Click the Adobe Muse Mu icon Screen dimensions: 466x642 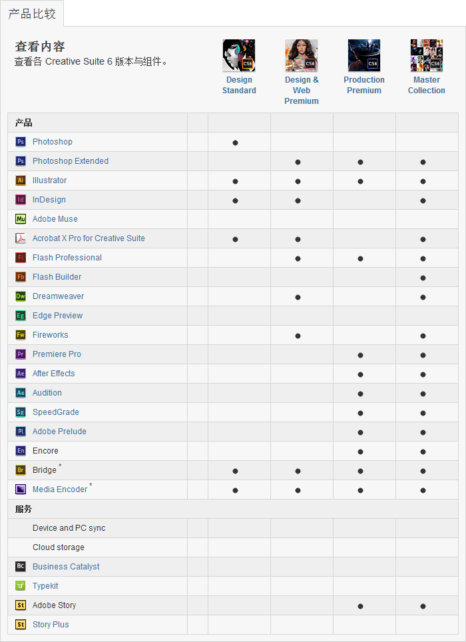(x=21, y=219)
